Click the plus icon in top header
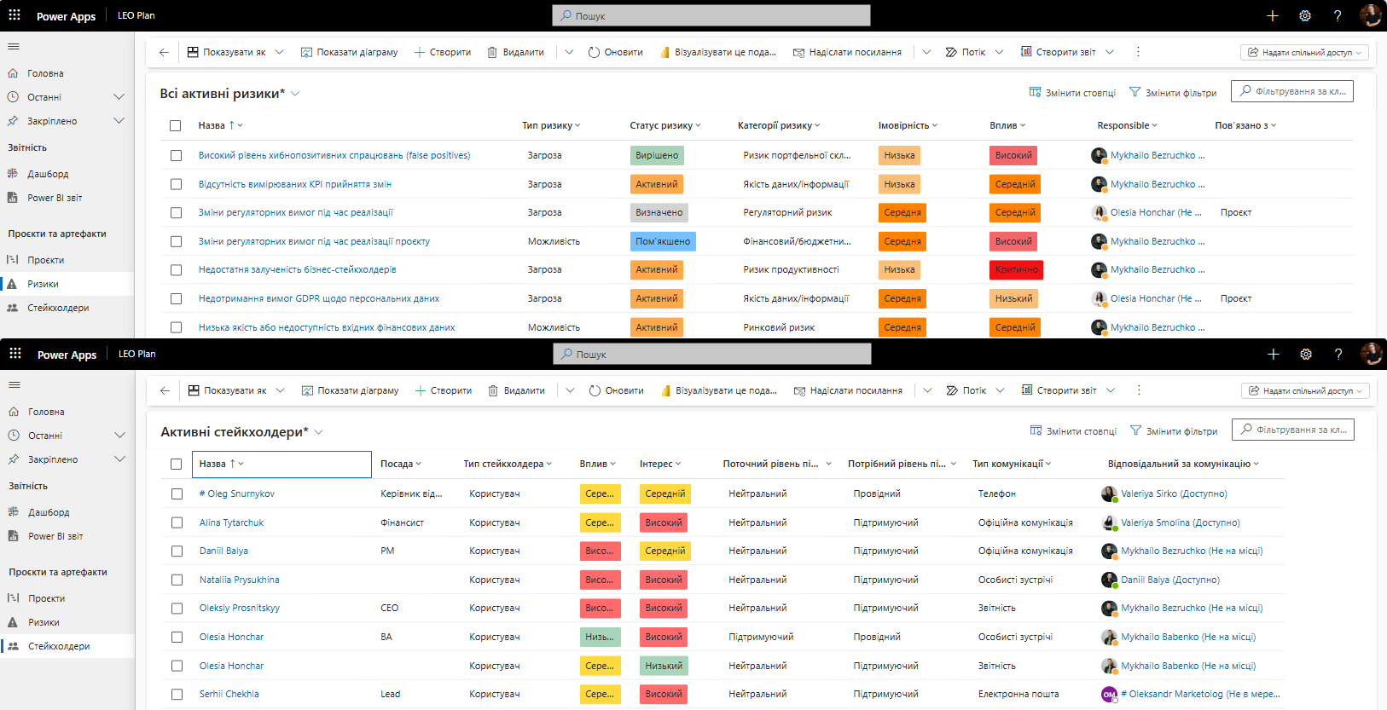This screenshot has width=1387, height=710. 1273,15
